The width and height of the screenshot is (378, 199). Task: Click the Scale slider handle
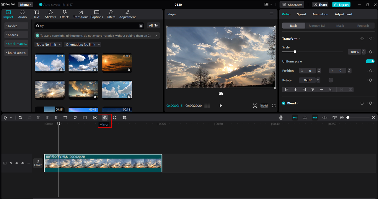coord(295,52)
